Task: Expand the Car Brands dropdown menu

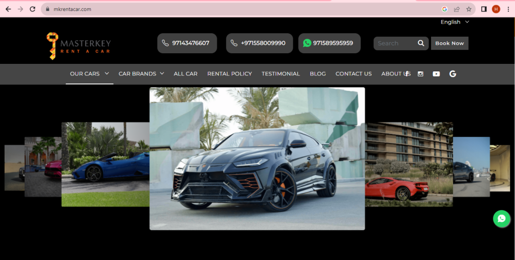Action: (141, 74)
